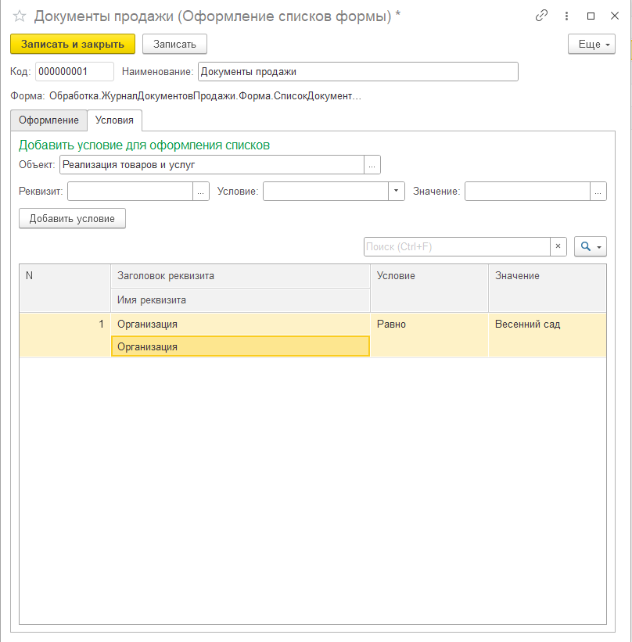Viewport: 632px width, 642px height.
Task: Open the magnifier search dropdown button
Action: [591, 246]
